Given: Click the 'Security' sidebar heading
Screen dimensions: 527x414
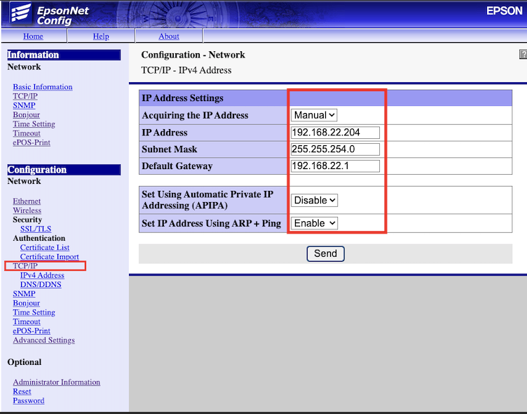Looking at the screenshot, I should coord(27,220).
